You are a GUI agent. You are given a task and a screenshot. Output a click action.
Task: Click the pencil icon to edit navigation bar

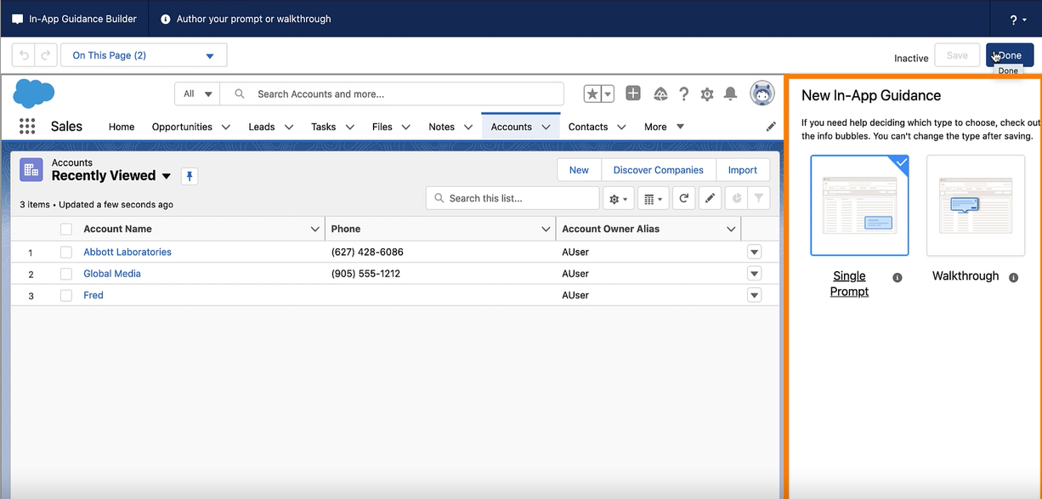pos(771,127)
